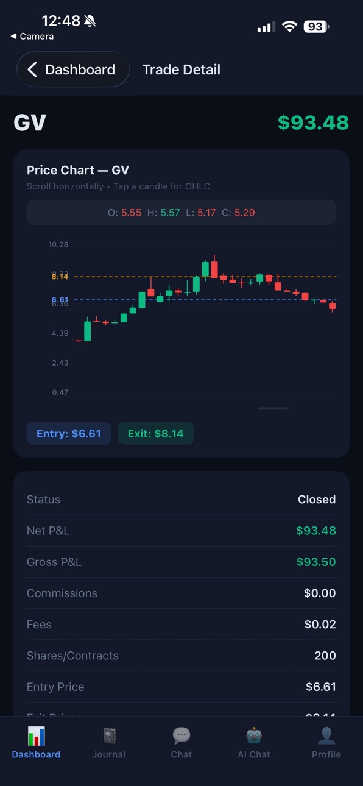
Task: Tap the chart horizontal scroll indicator
Action: coord(273,408)
